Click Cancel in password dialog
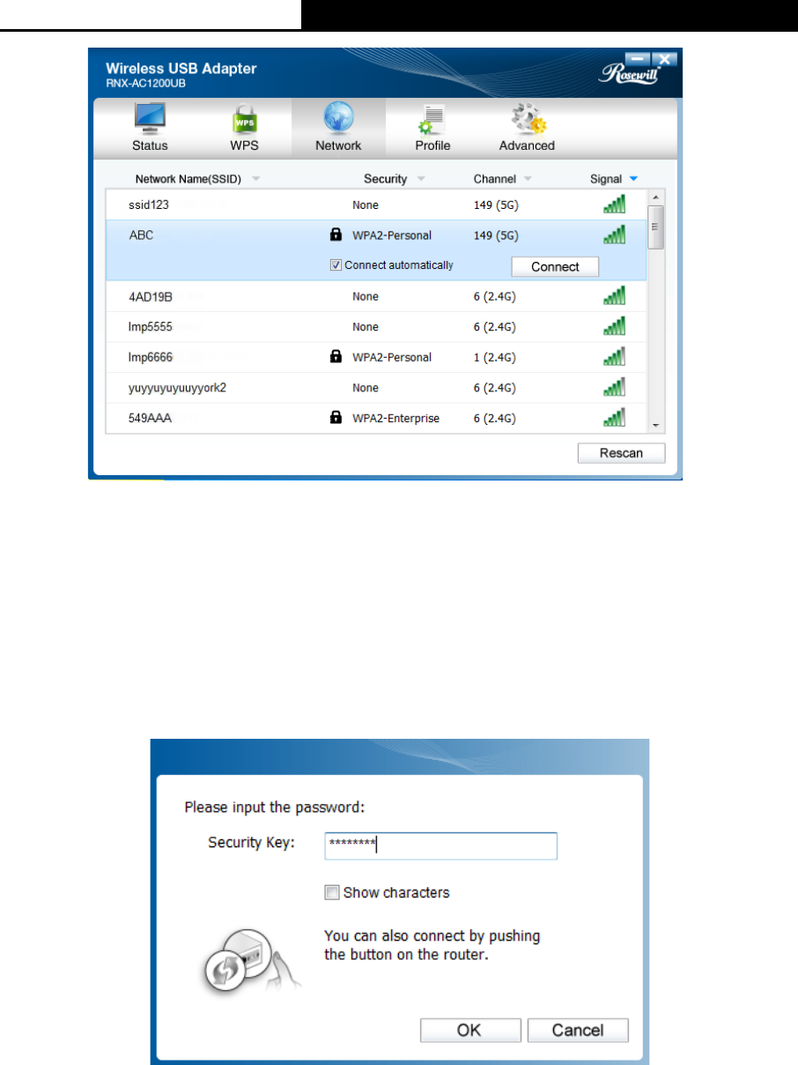 coord(578,1030)
